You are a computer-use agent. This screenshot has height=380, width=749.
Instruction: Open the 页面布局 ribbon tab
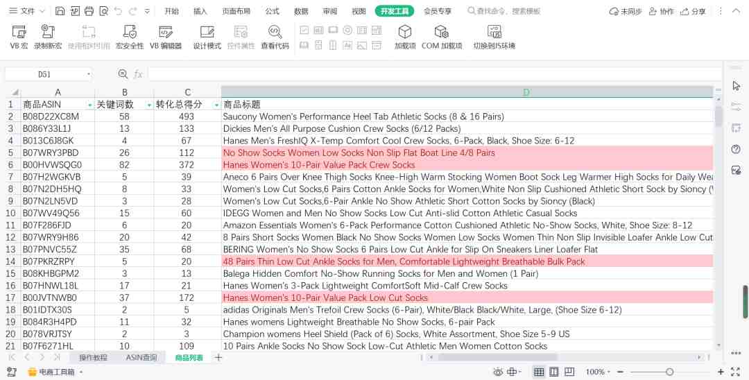click(236, 11)
